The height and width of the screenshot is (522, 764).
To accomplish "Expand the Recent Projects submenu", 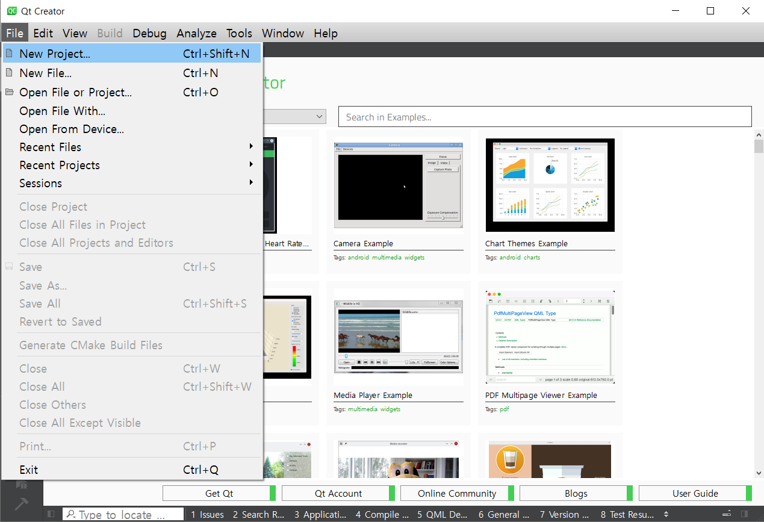I will tap(251, 164).
